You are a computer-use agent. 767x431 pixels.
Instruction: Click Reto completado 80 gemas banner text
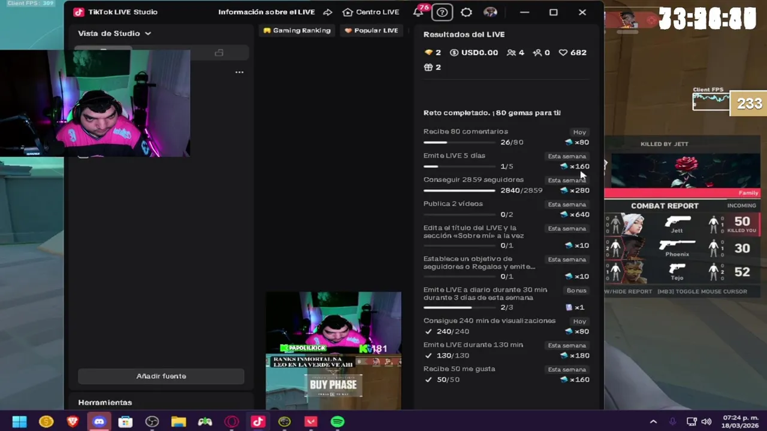click(x=492, y=113)
